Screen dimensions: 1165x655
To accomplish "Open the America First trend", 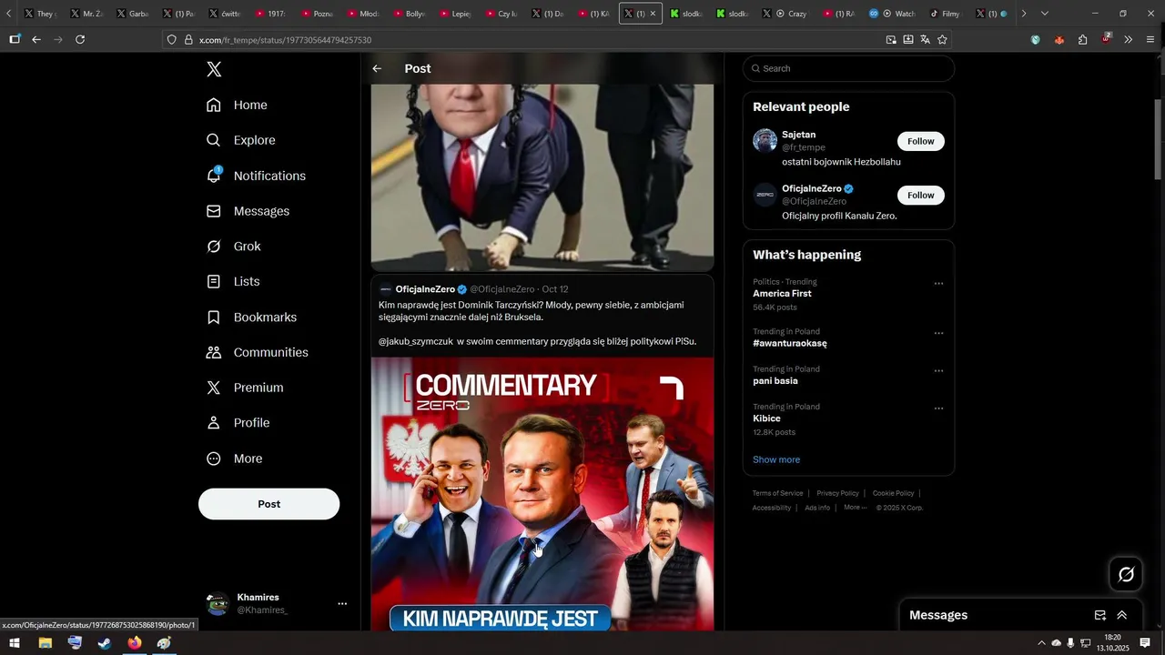I will tap(782, 294).
